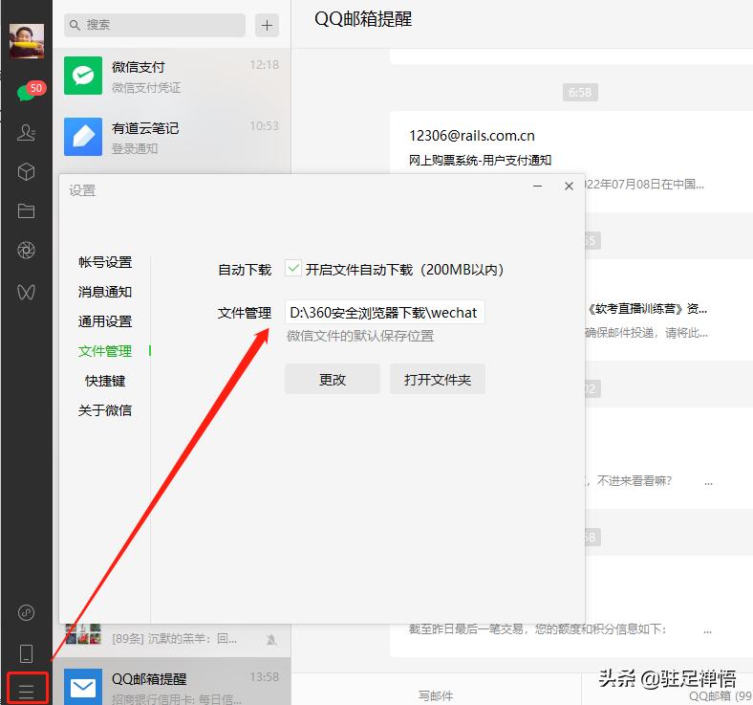Click 网上购票系统-用户支付通知 subject line
This screenshot has width=753, height=705.
(x=480, y=160)
